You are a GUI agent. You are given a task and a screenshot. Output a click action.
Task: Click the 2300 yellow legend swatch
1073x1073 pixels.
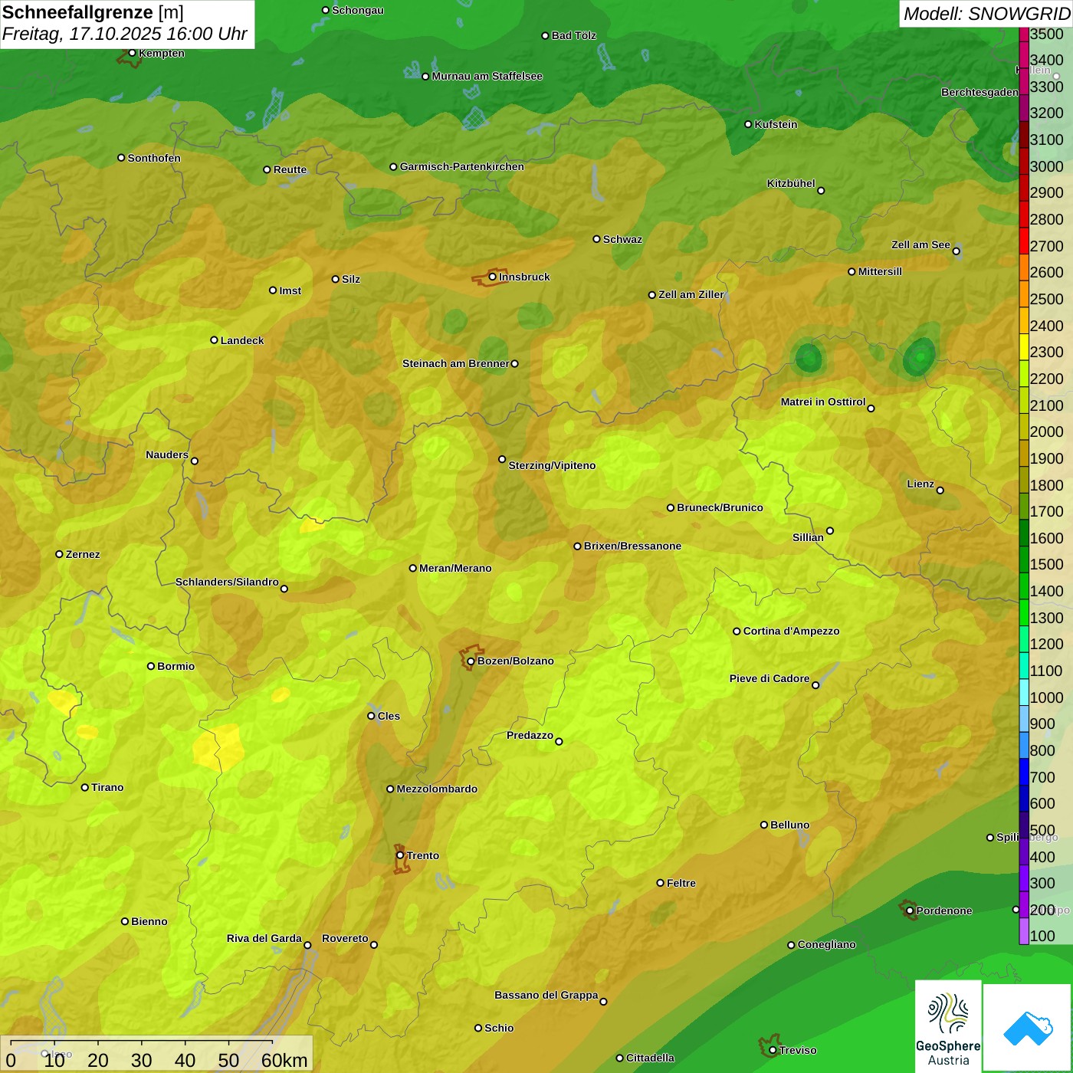(1023, 347)
